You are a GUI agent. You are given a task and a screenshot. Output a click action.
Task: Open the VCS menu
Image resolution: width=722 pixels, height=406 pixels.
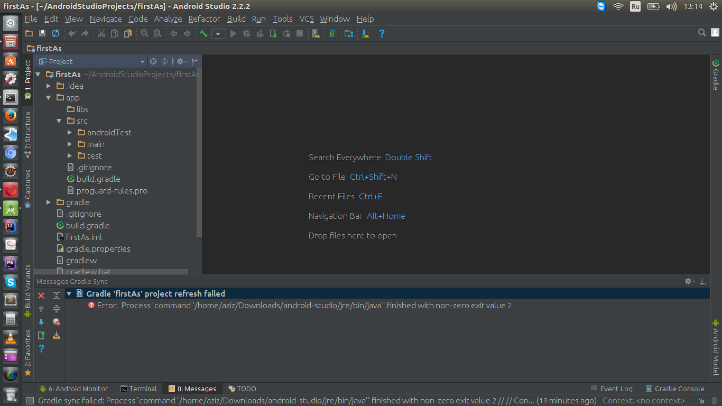coord(307,19)
